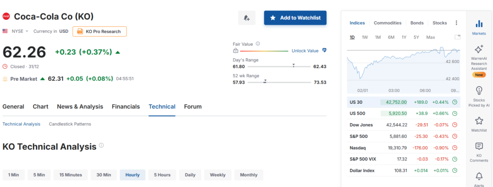Open the News & Analysis tab

tap(80, 107)
